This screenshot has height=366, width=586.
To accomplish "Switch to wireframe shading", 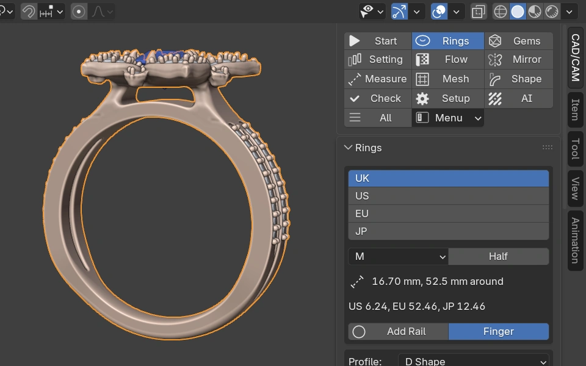I will [501, 12].
